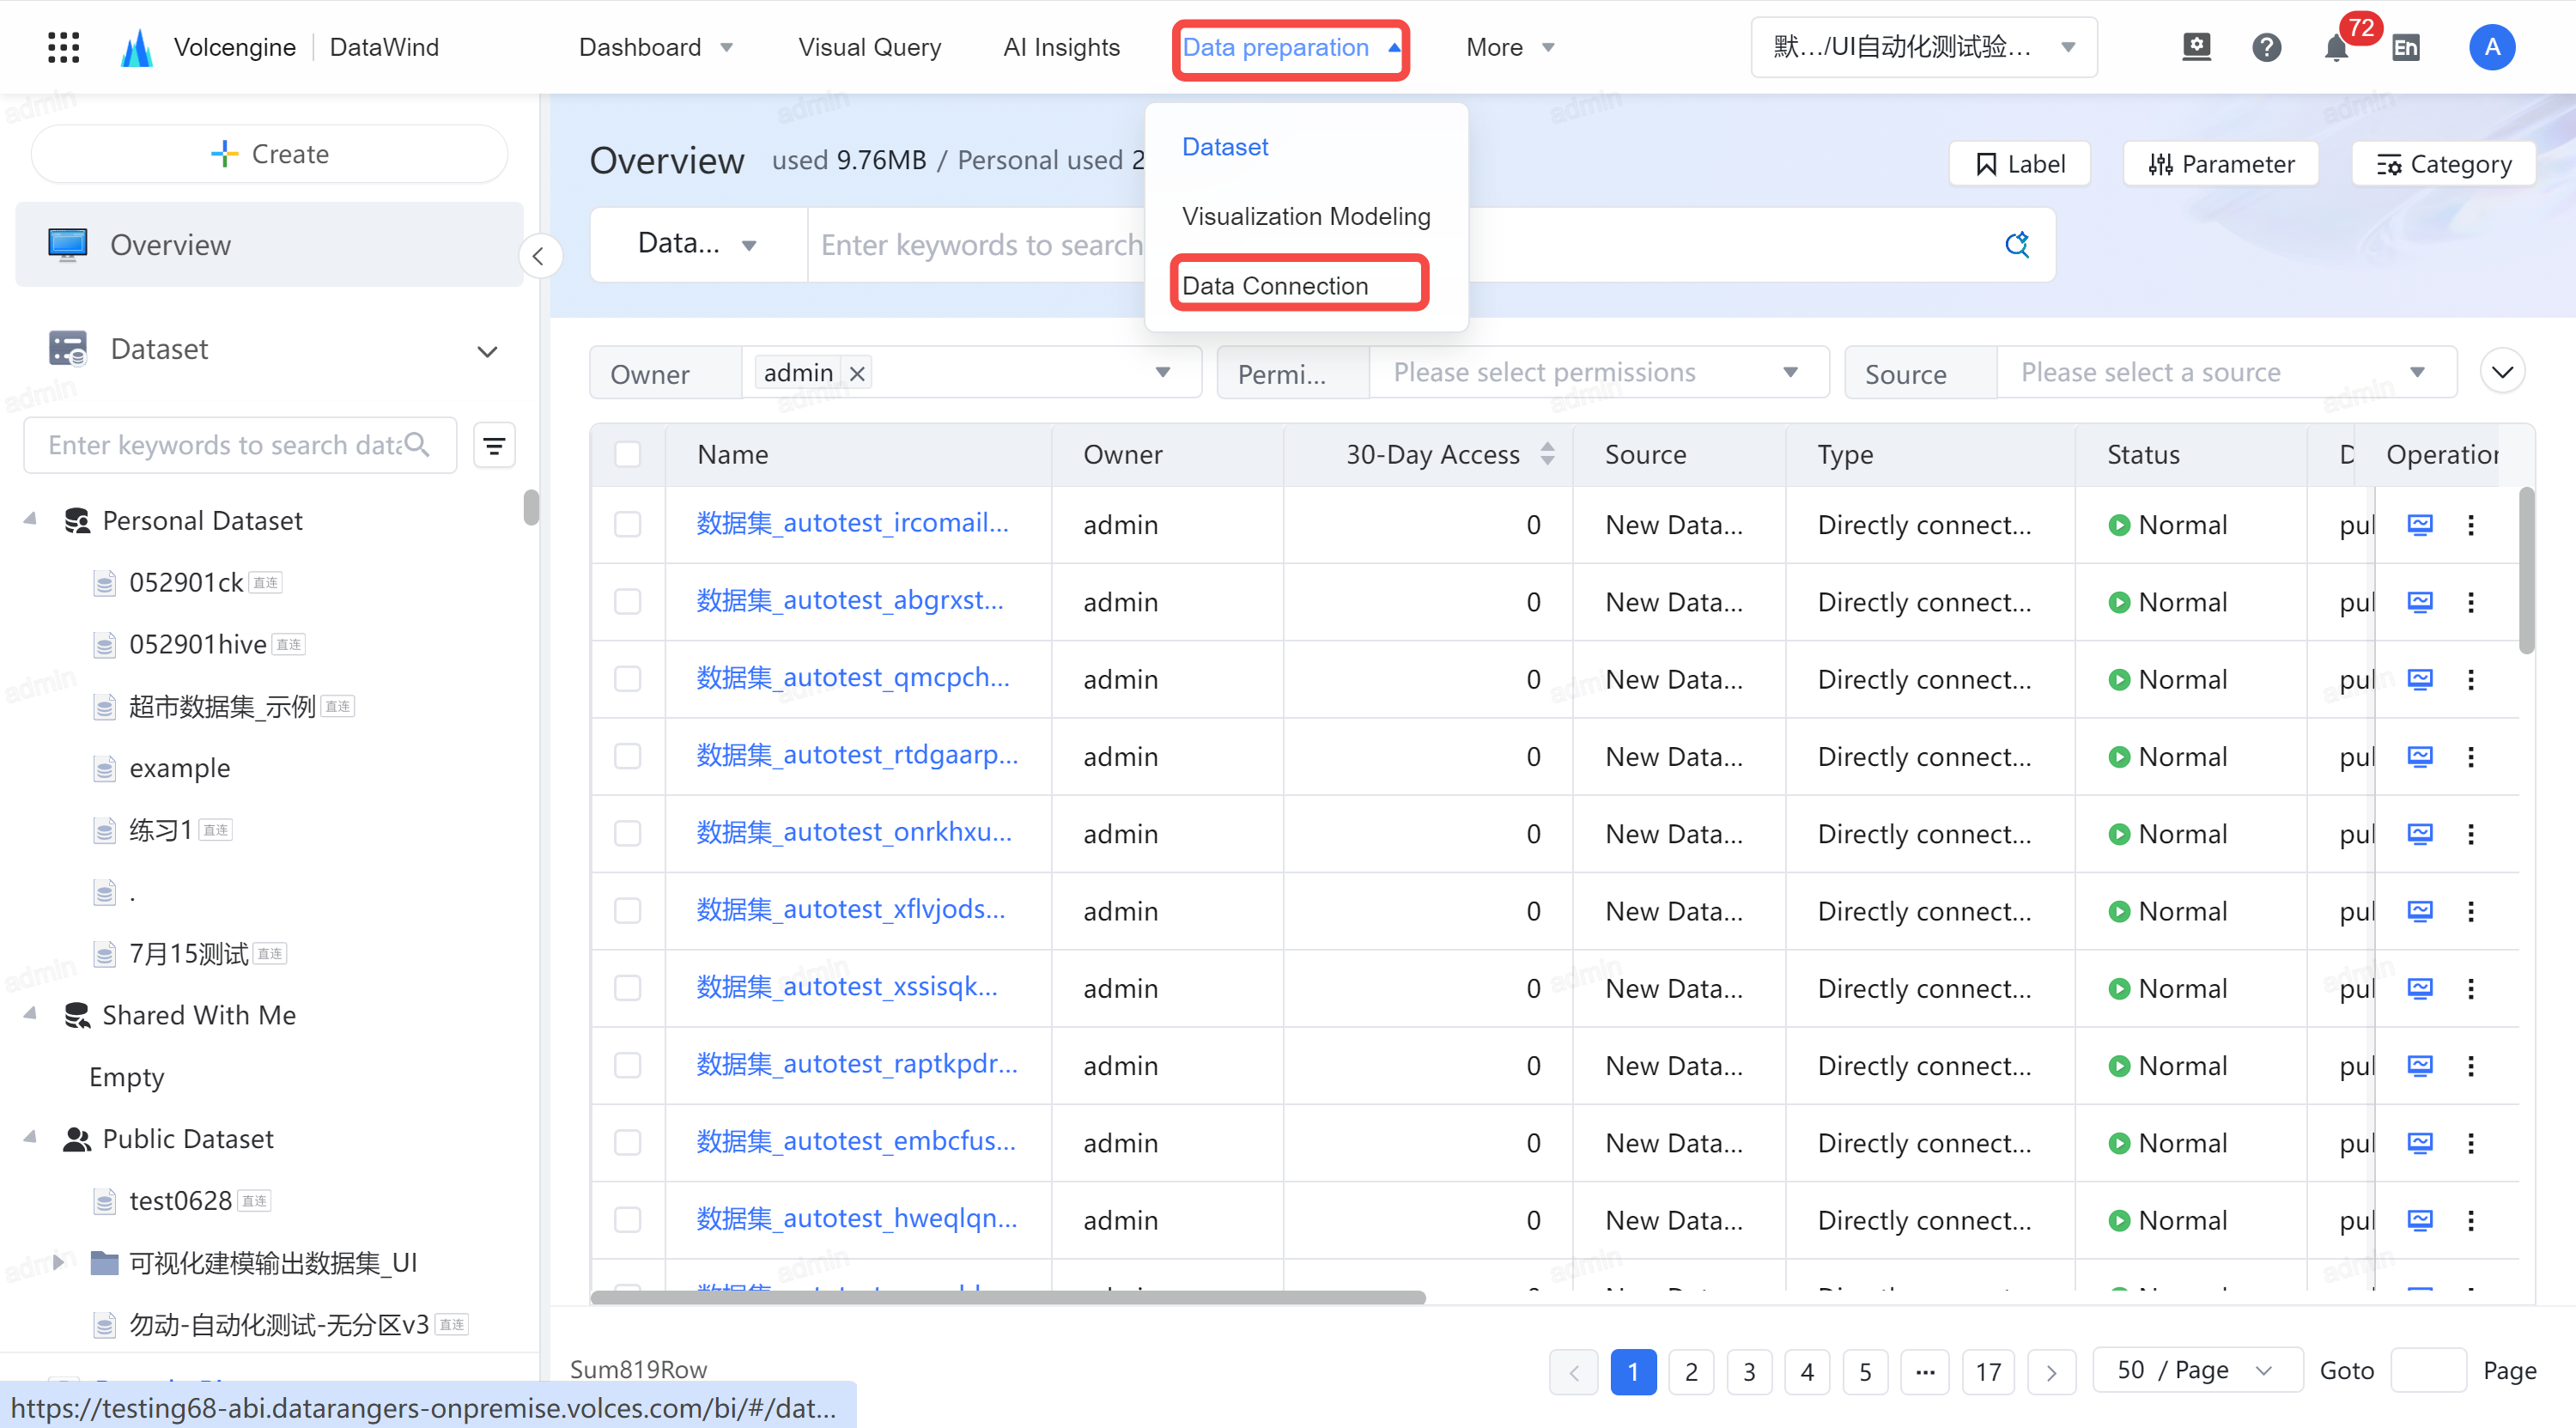Open more options for 数据集_autotest_qmcpch row

2471,679
